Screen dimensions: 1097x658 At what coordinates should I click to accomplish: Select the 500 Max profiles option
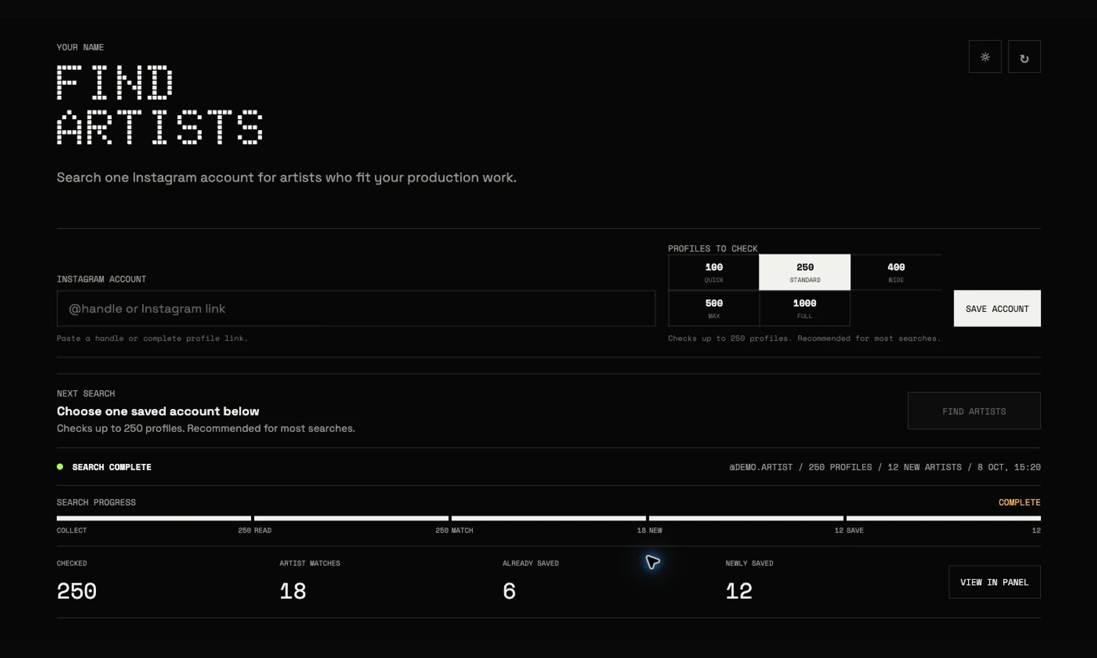[714, 308]
